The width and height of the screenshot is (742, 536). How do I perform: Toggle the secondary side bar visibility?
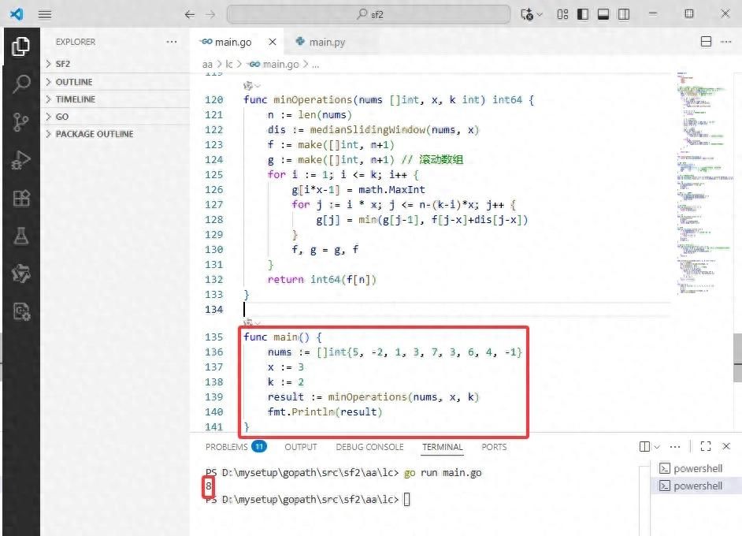pos(624,14)
